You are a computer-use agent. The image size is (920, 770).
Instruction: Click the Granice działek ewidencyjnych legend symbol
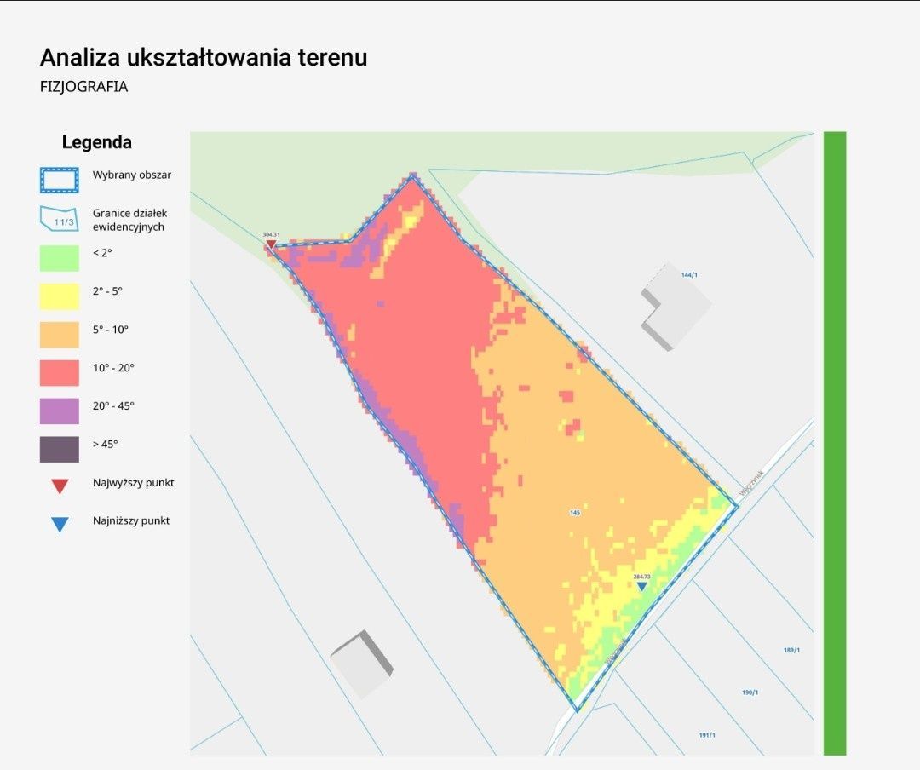click(59, 218)
